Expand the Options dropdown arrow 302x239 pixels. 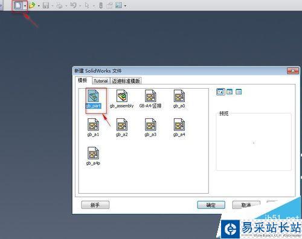125,6
